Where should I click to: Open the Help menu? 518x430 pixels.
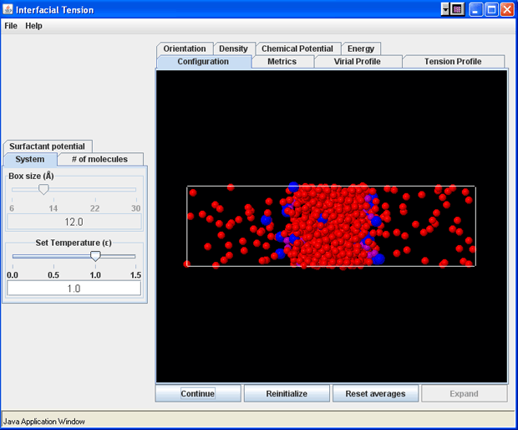pos(33,26)
